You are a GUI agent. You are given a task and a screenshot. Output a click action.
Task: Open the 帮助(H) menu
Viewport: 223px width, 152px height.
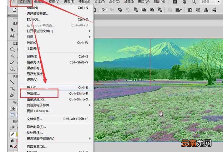[x=160, y=2]
